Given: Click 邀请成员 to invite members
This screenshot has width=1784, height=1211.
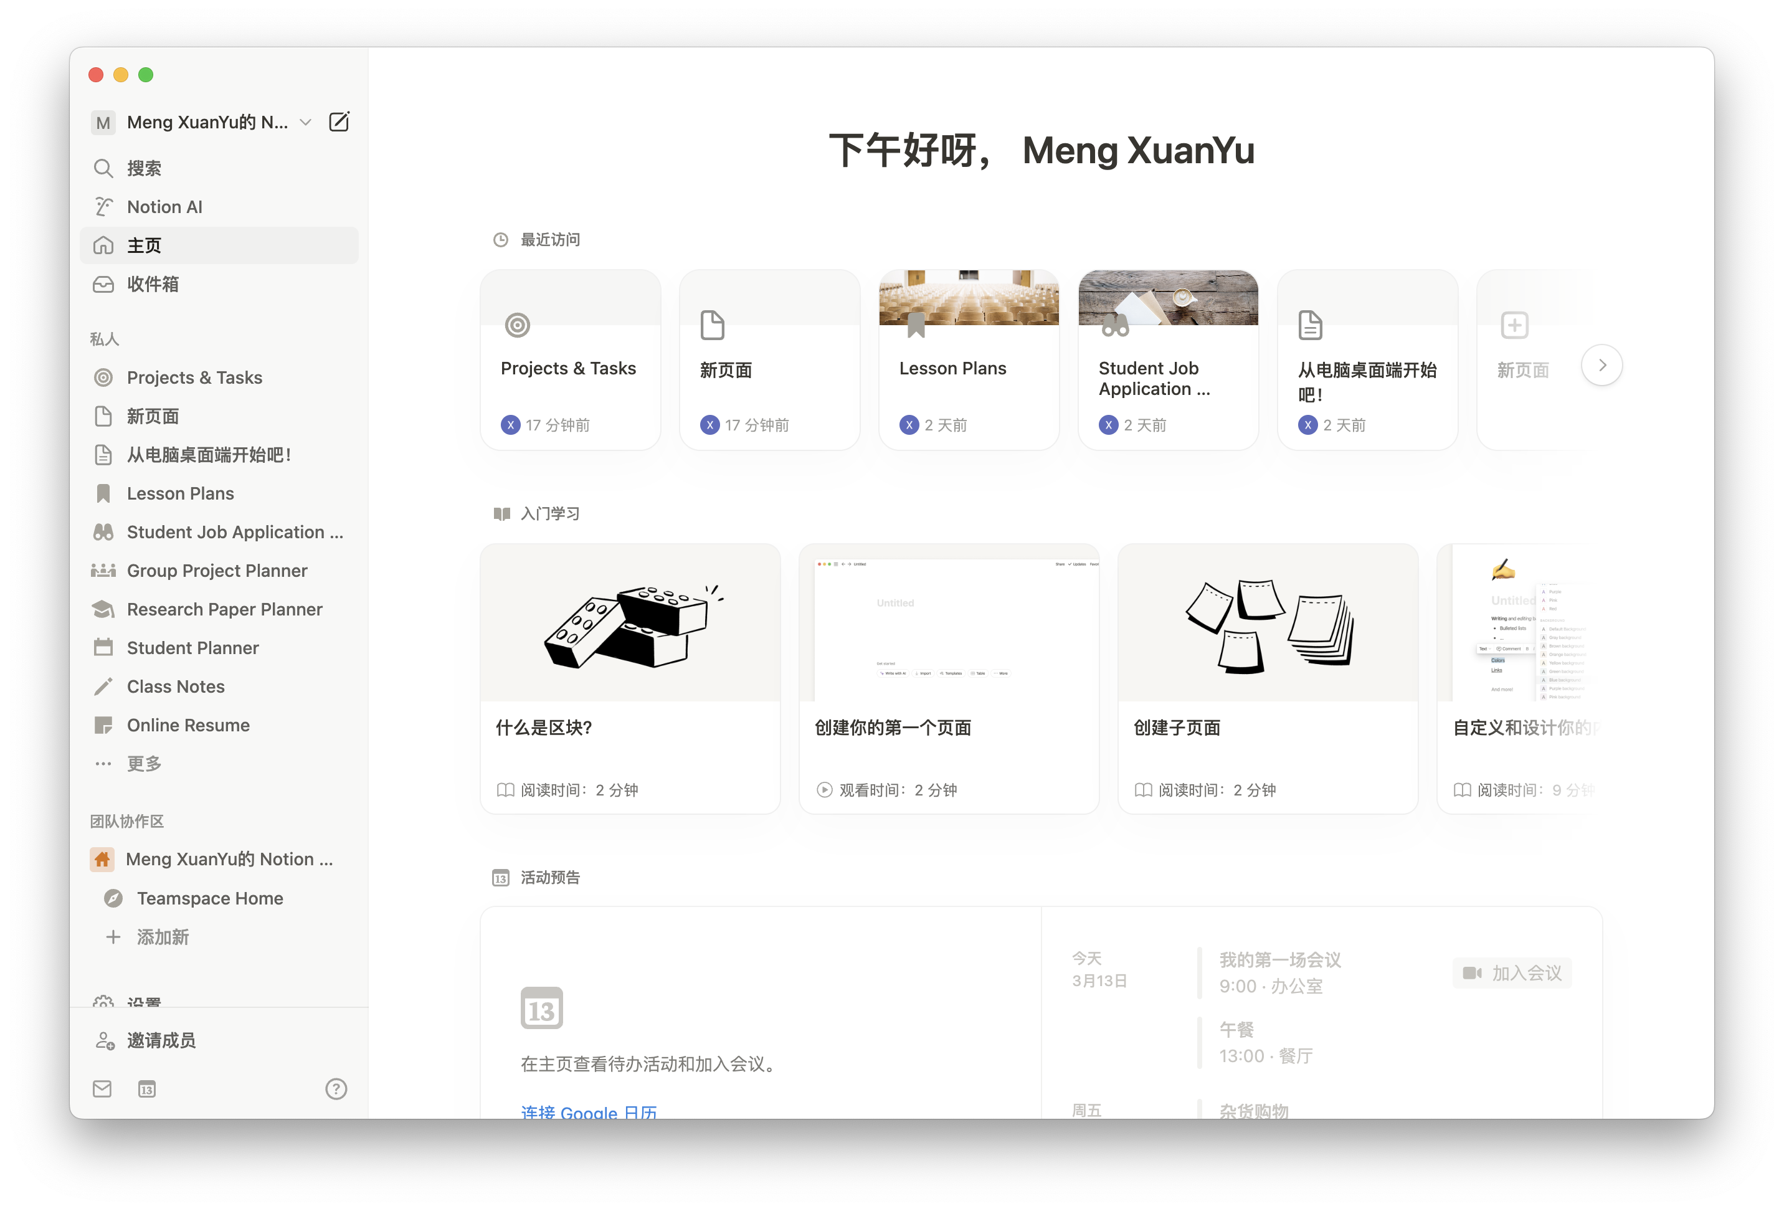Looking at the screenshot, I should pos(161,1040).
